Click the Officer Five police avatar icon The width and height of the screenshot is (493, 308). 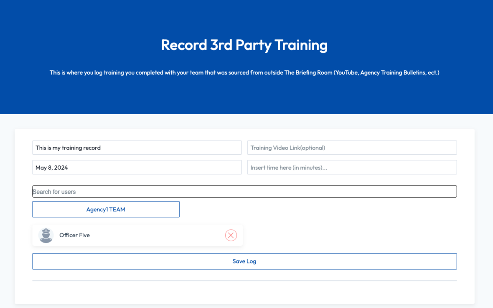[x=46, y=235]
